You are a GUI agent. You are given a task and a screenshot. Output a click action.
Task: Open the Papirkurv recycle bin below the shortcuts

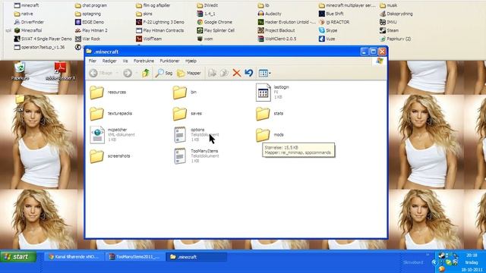click(x=20, y=71)
